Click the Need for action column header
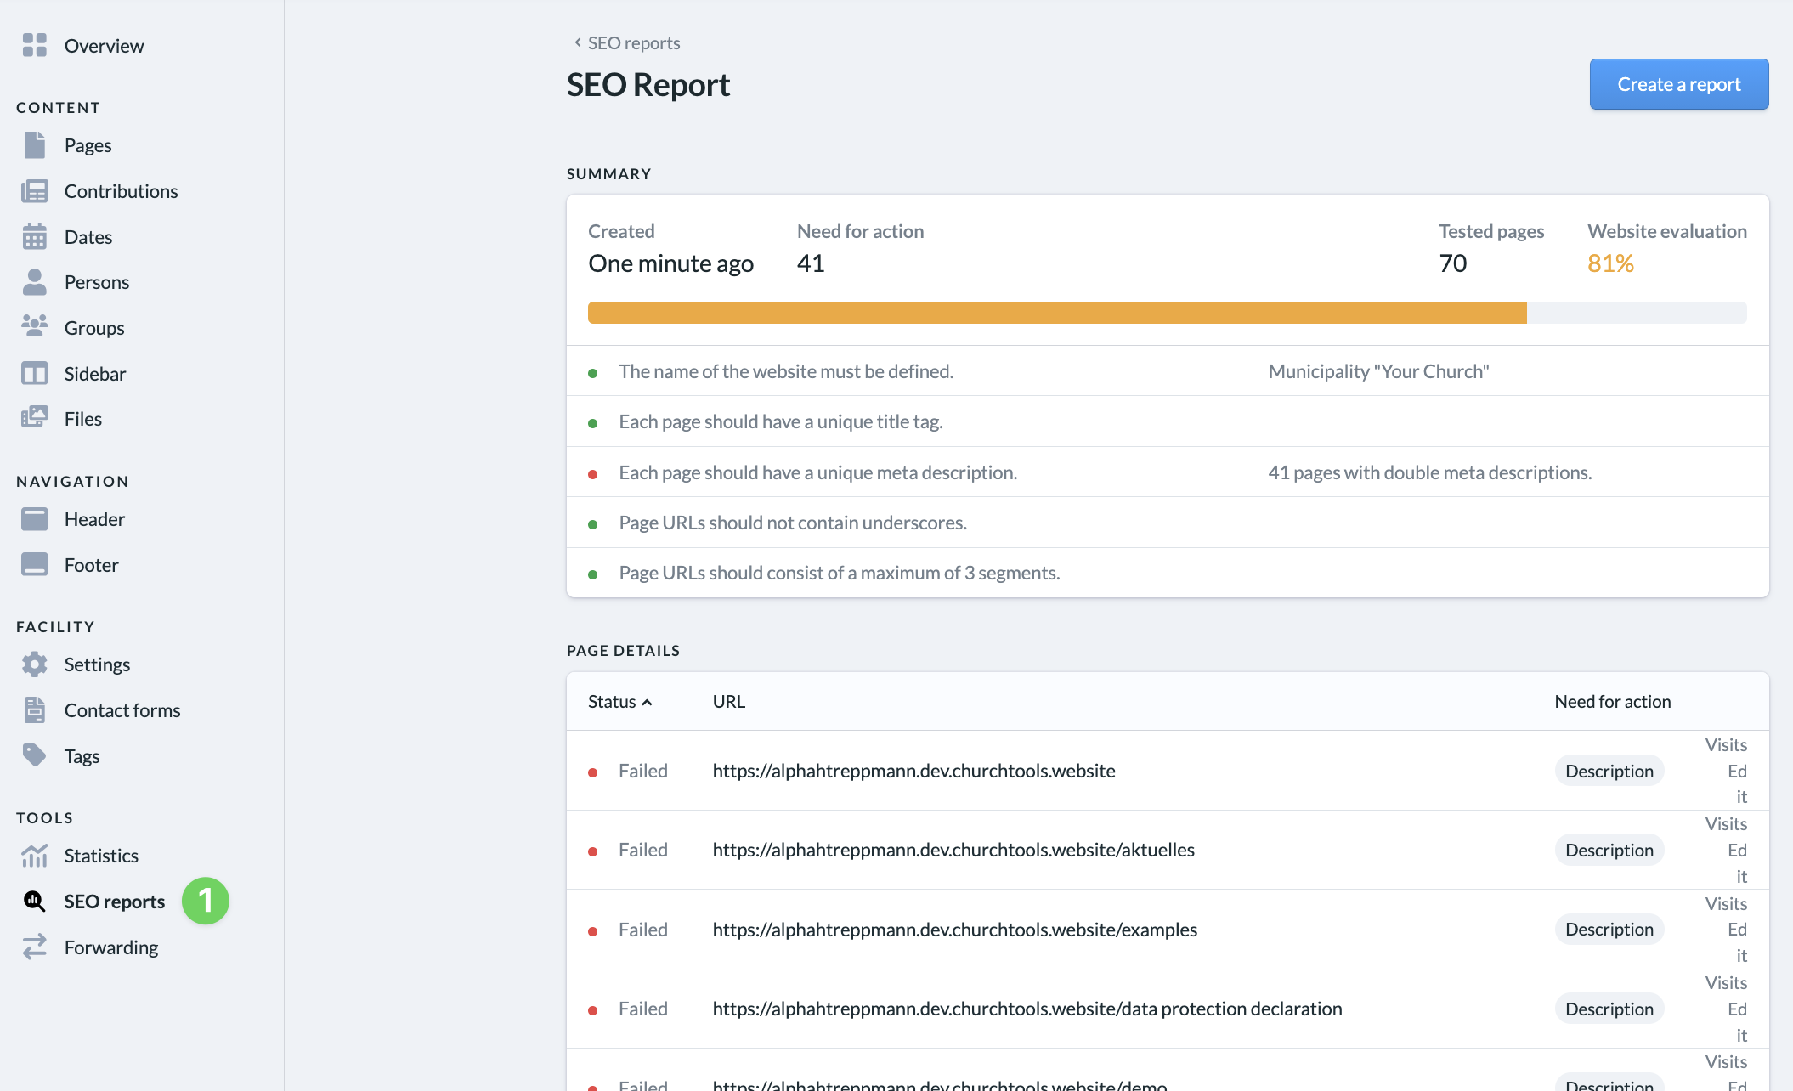 [x=1613, y=702]
